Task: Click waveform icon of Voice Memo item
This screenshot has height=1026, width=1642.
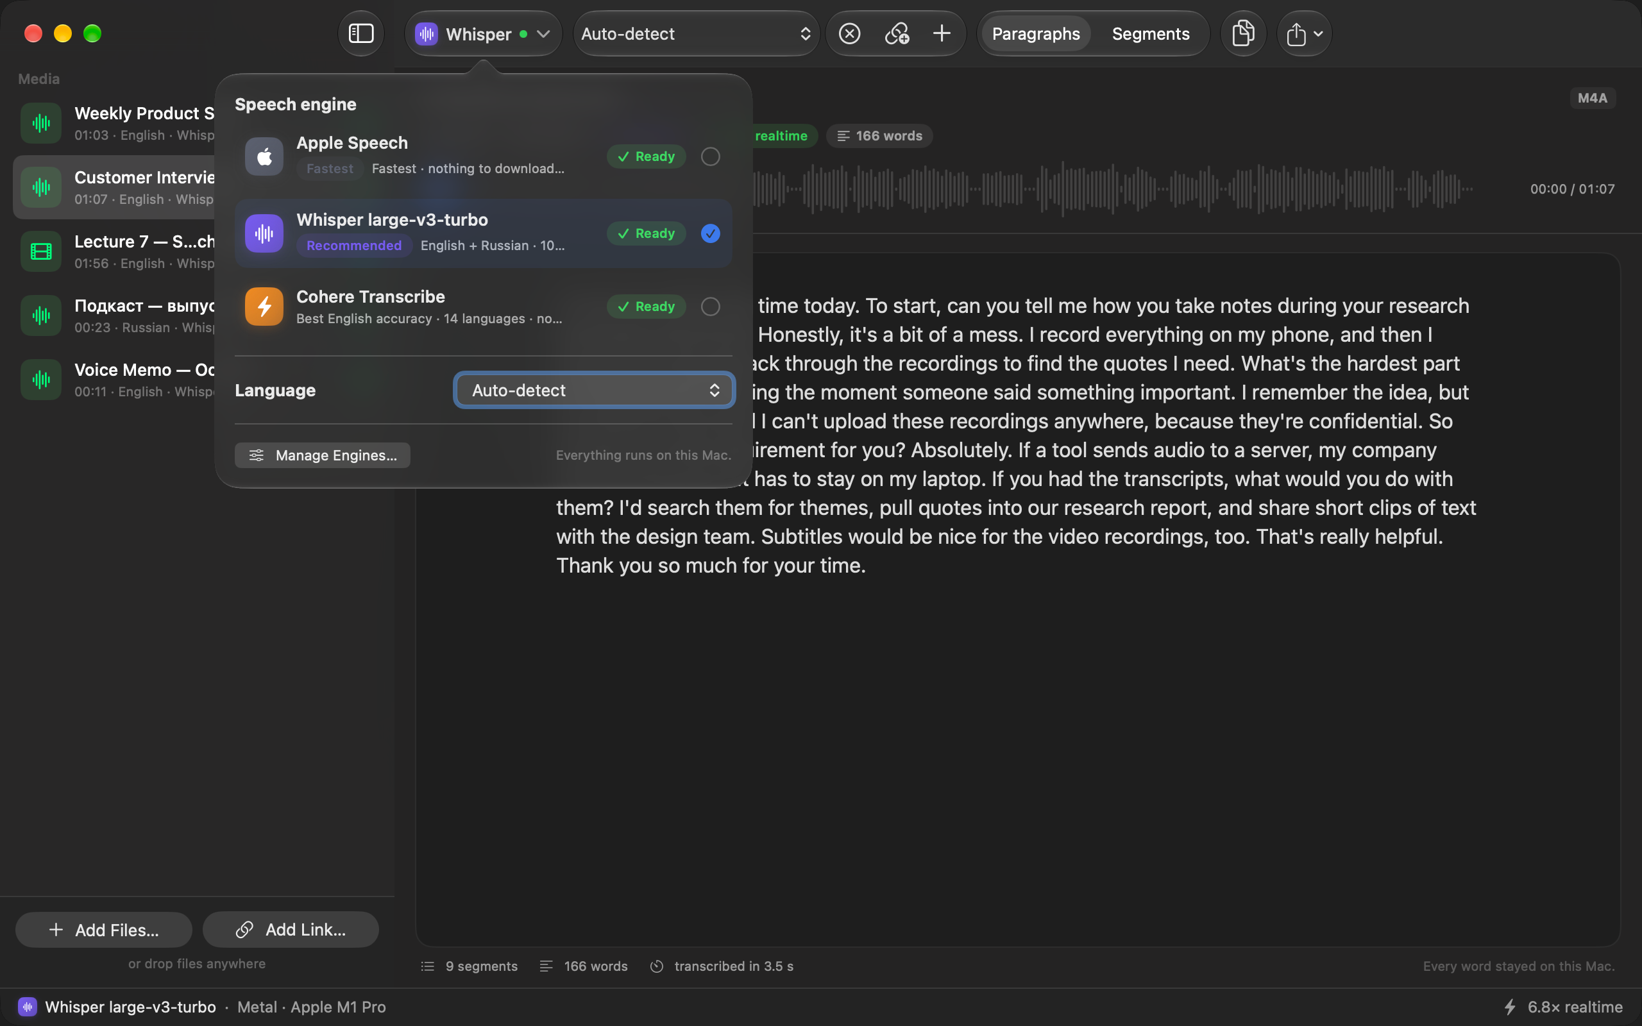Action: [x=42, y=380]
